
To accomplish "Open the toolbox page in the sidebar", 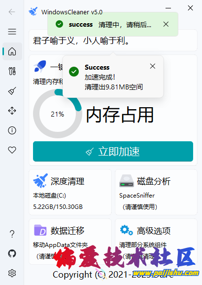I will click(12, 71).
